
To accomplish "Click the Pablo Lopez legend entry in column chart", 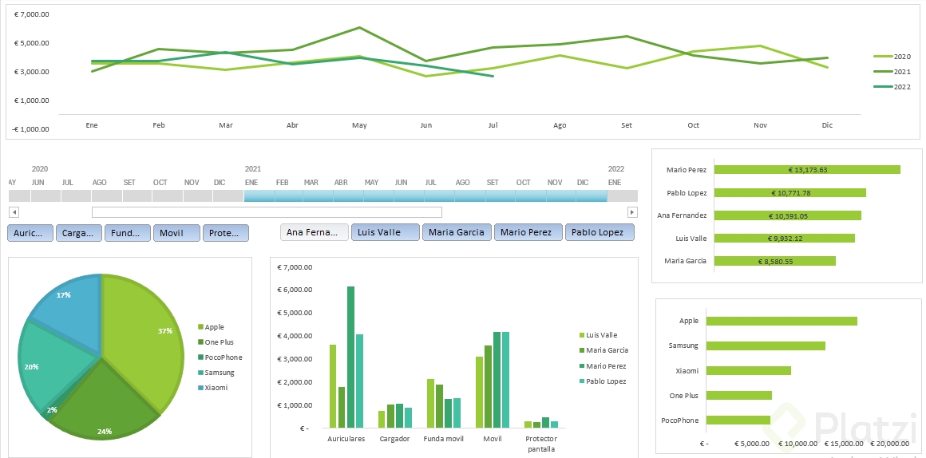I will 603,381.
